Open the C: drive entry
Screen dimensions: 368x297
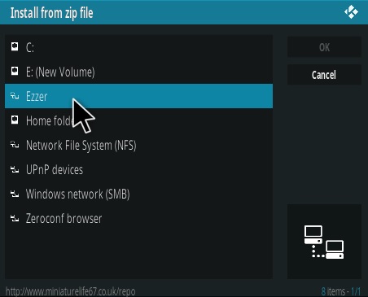pyautogui.click(x=138, y=47)
